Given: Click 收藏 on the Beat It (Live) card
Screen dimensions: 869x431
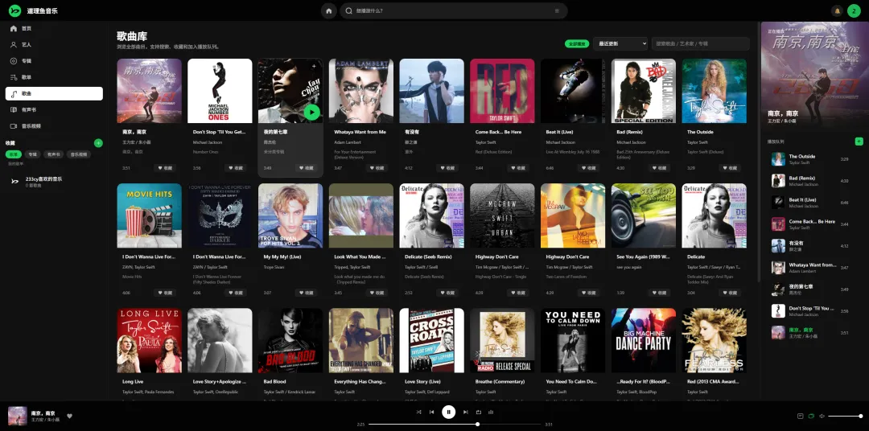Looking at the screenshot, I should point(588,168).
